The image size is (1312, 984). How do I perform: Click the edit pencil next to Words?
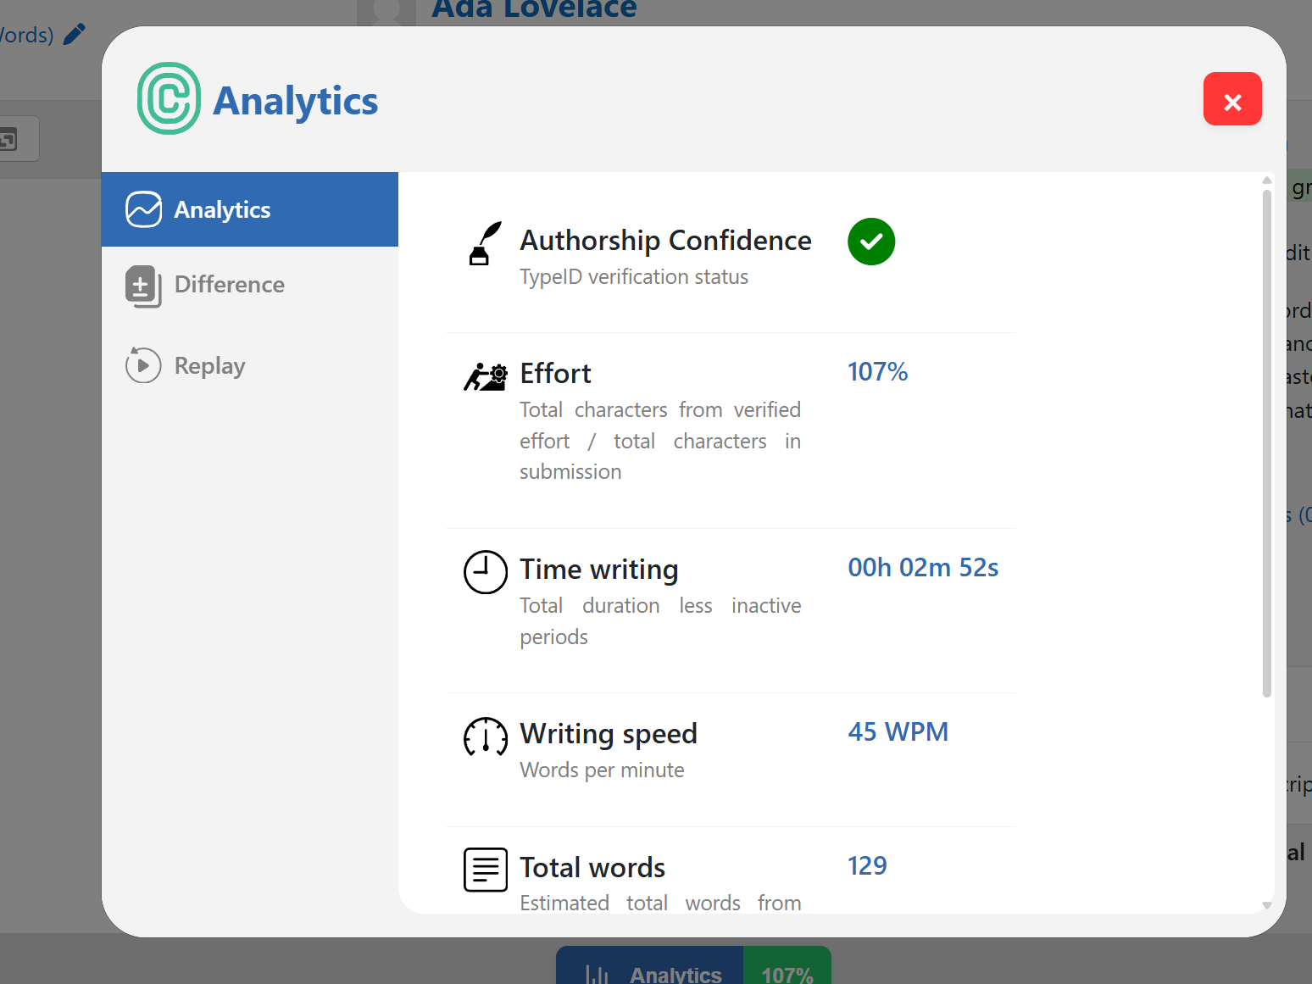pos(75,34)
